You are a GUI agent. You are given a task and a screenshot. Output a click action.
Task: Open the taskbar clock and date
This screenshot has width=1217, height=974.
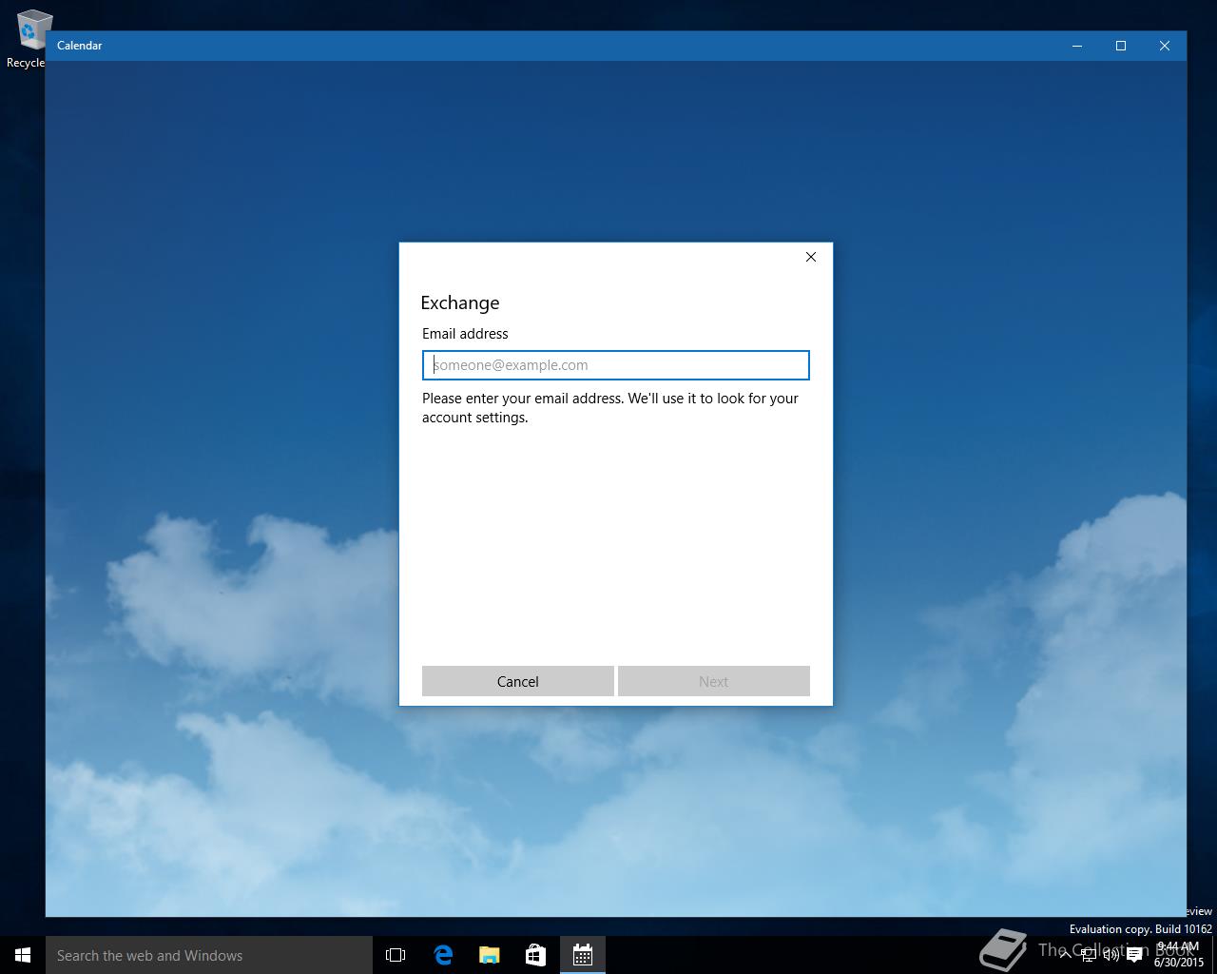(x=1179, y=955)
